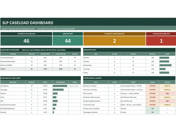
Task: Click the Monday row in Groups by Day
Action: [x=129, y=58]
